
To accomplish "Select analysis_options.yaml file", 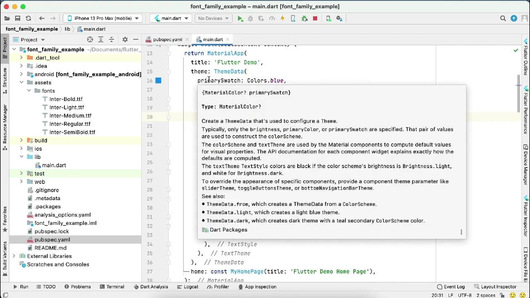I will [63, 215].
